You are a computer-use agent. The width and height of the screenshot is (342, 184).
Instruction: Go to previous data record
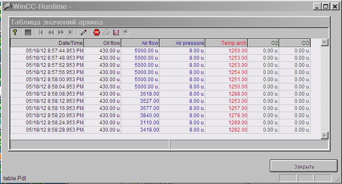(x=51, y=33)
